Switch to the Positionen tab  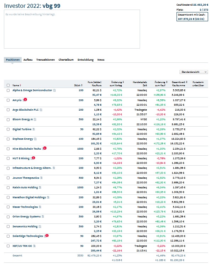(x=13, y=60)
